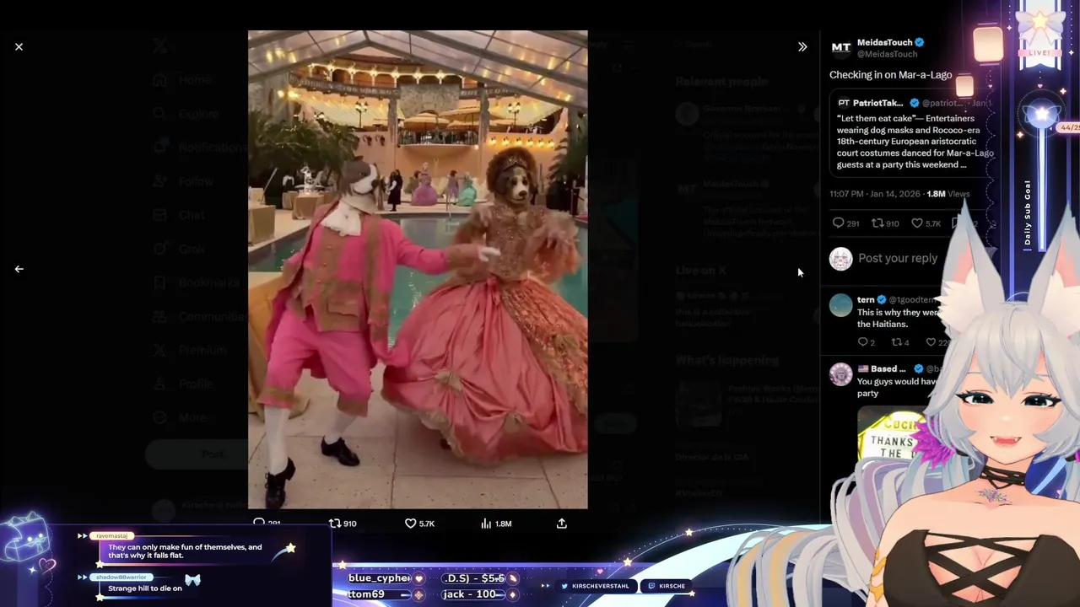This screenshot has height=607, width=1080.
Task: Click the tern username in the replies
Action: click(x=866, y=299)
